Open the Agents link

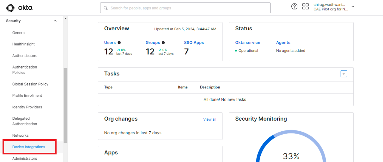(283, 43)
